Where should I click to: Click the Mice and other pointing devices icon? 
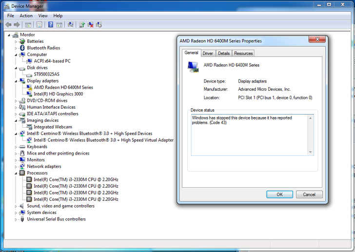[x=22, y=153]
